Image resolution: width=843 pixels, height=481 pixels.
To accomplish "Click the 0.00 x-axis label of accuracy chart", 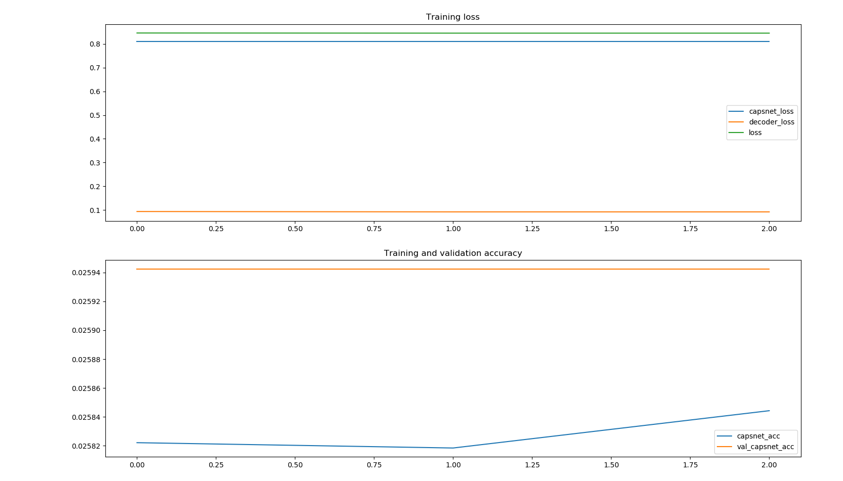I will click(137, 465).
